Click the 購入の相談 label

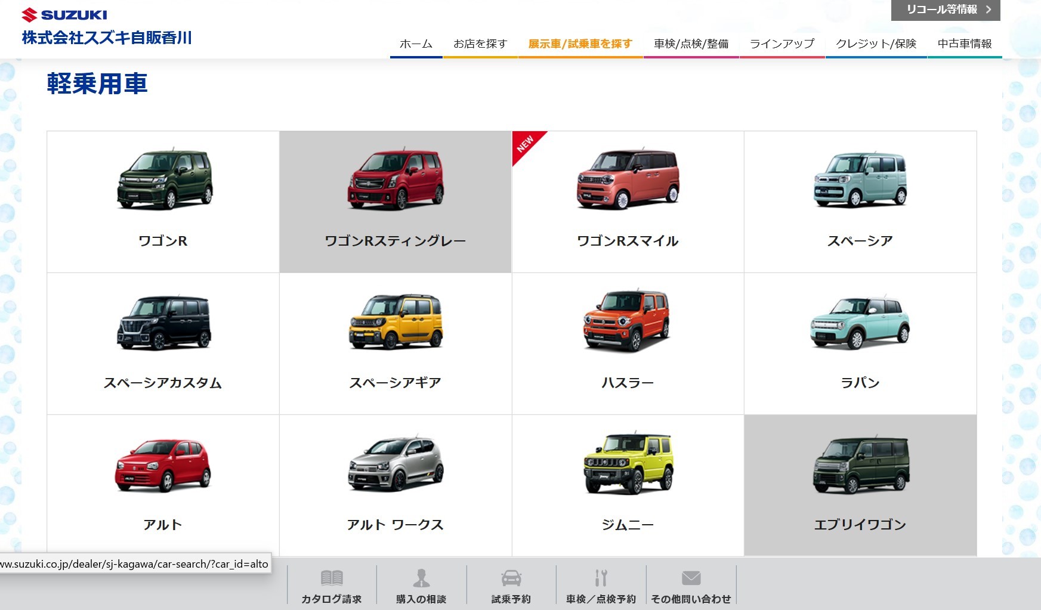pos(421,599)
